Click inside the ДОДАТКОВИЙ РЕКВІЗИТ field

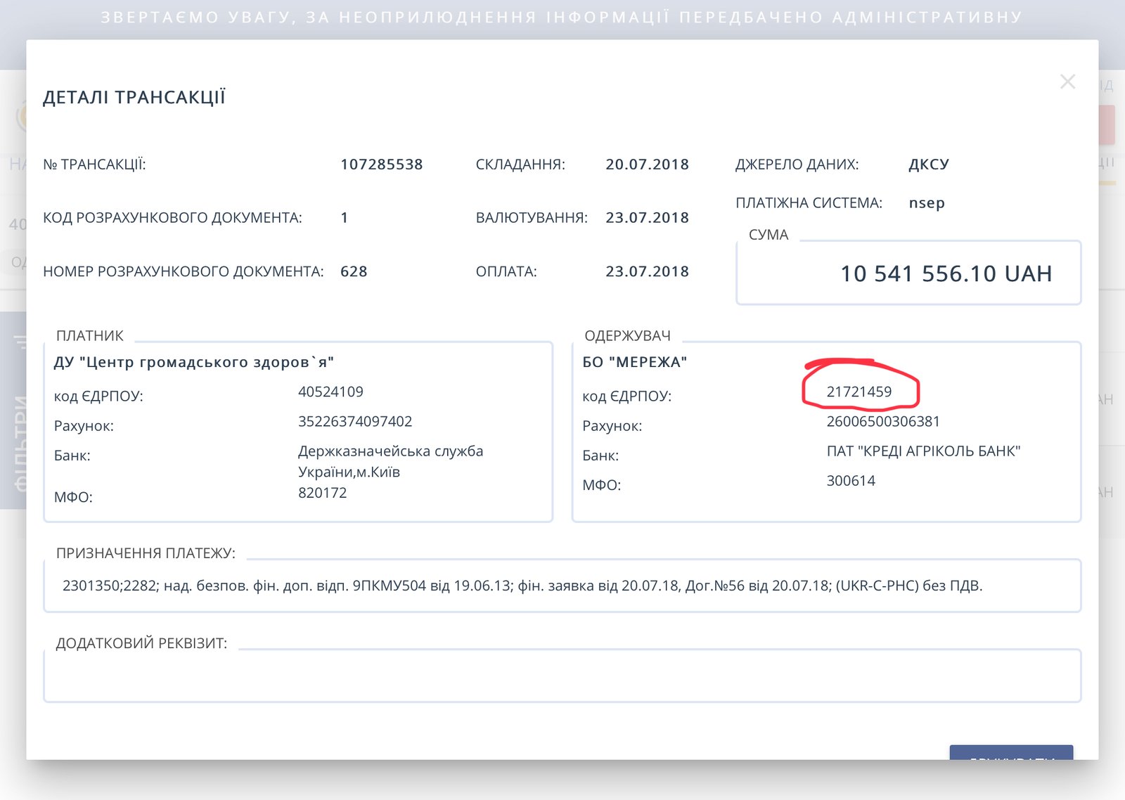pos(562,676)
